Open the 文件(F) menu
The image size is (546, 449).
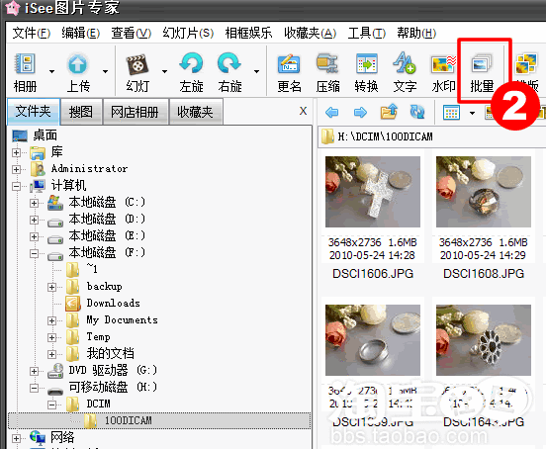click(x=32, y=33)
